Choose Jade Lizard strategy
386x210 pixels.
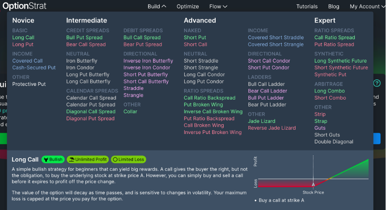point(261,121)
